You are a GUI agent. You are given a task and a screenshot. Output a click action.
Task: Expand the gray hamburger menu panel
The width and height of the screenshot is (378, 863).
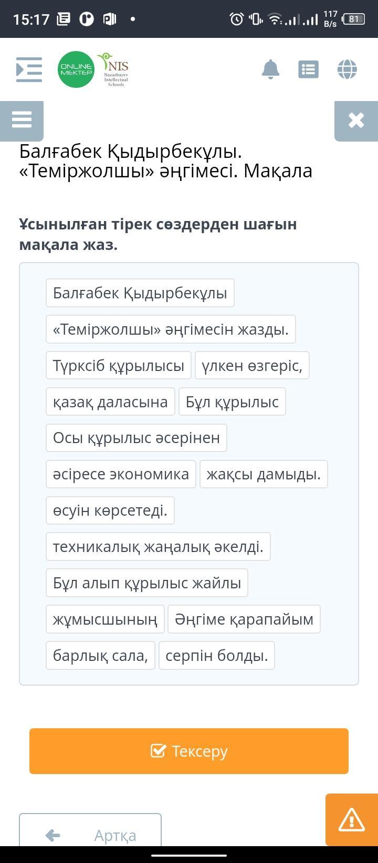click(22, 120)
